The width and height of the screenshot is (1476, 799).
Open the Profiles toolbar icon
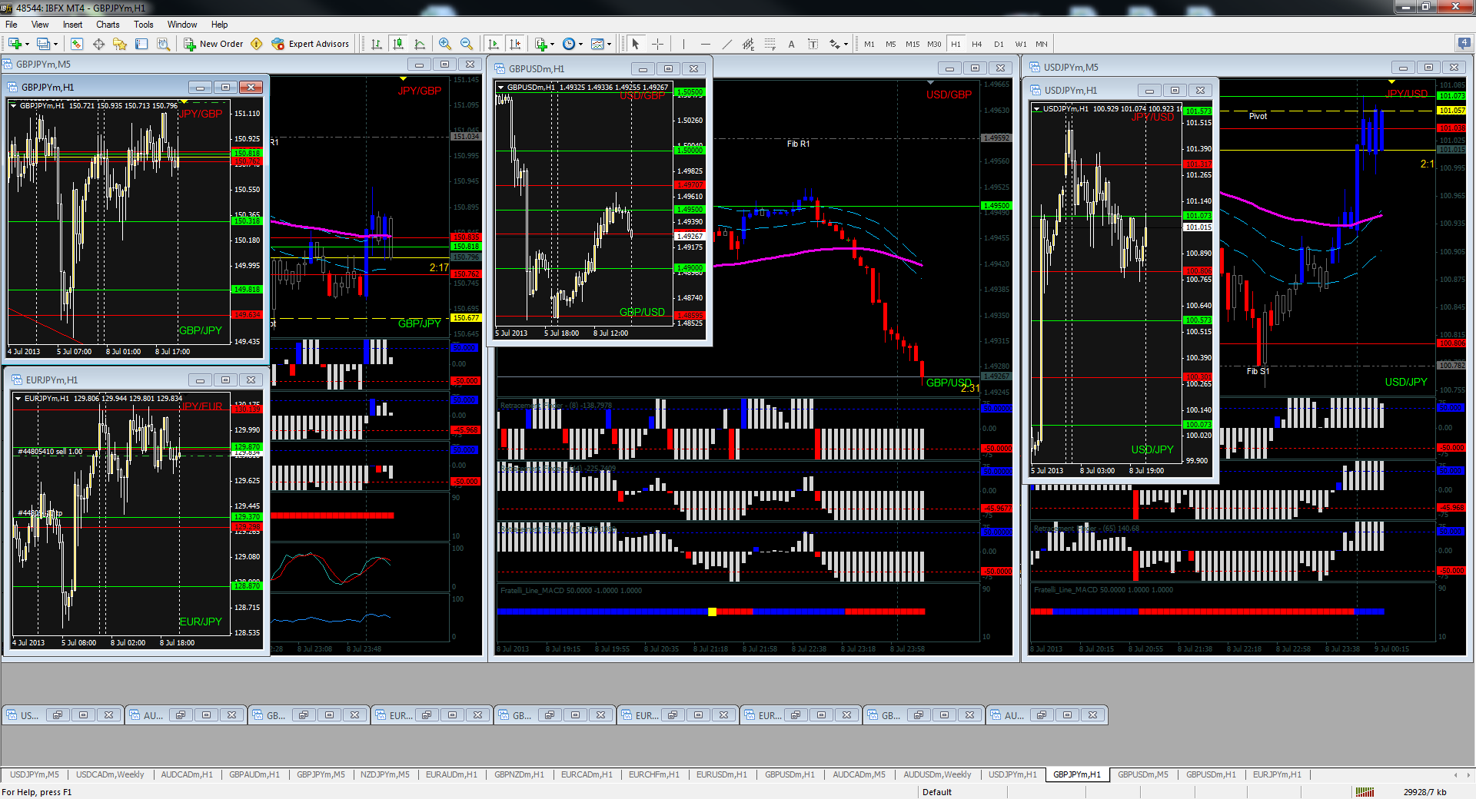44,44
